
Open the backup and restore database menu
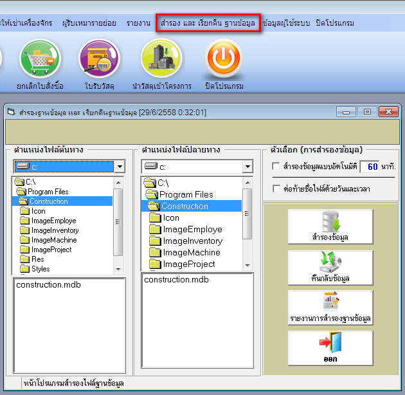click(x=208, y=23)
